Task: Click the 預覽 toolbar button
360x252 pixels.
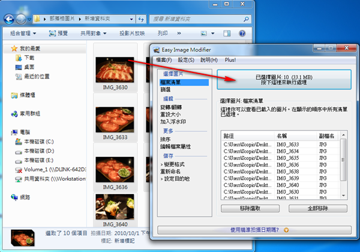Action: (58, 34)
